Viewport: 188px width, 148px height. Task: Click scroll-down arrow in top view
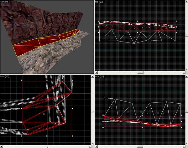186,70
